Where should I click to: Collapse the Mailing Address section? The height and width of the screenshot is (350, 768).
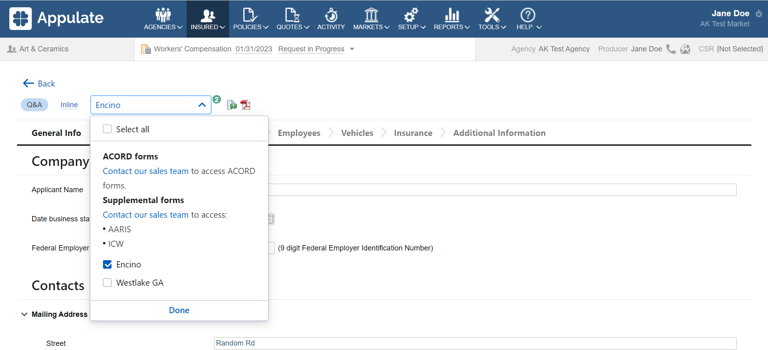(x=24, y=314)
